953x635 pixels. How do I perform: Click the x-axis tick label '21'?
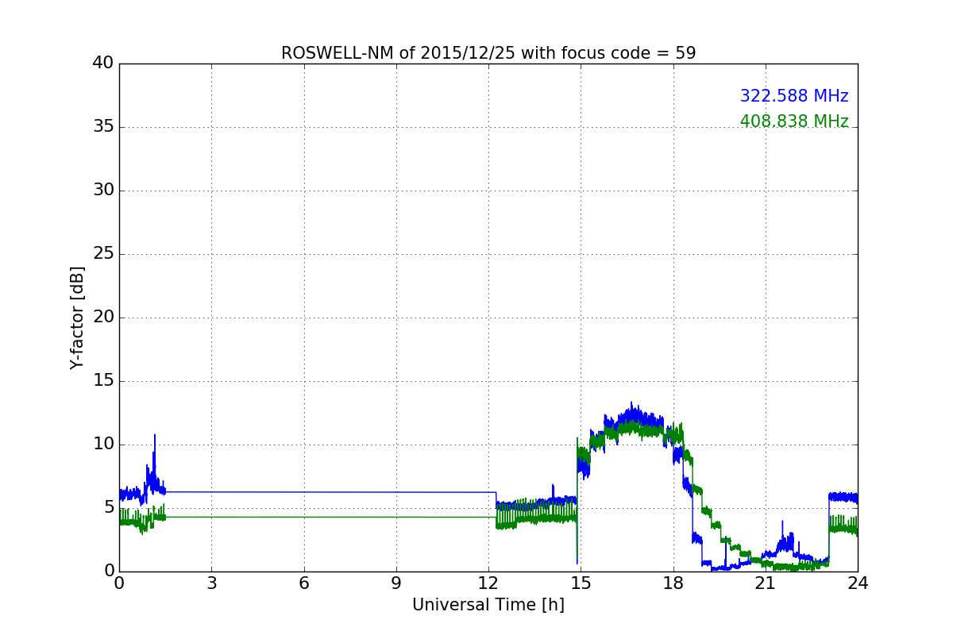point(766,583)
